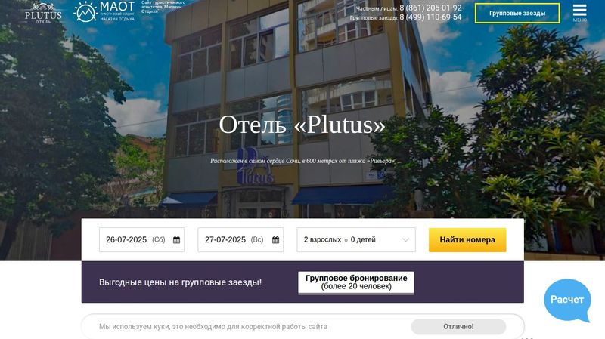The height and width of the screenshot is (339, 605).
Task: Click the Выгодные цены на групповые заезды banner
Action: [x=180, y=282]
